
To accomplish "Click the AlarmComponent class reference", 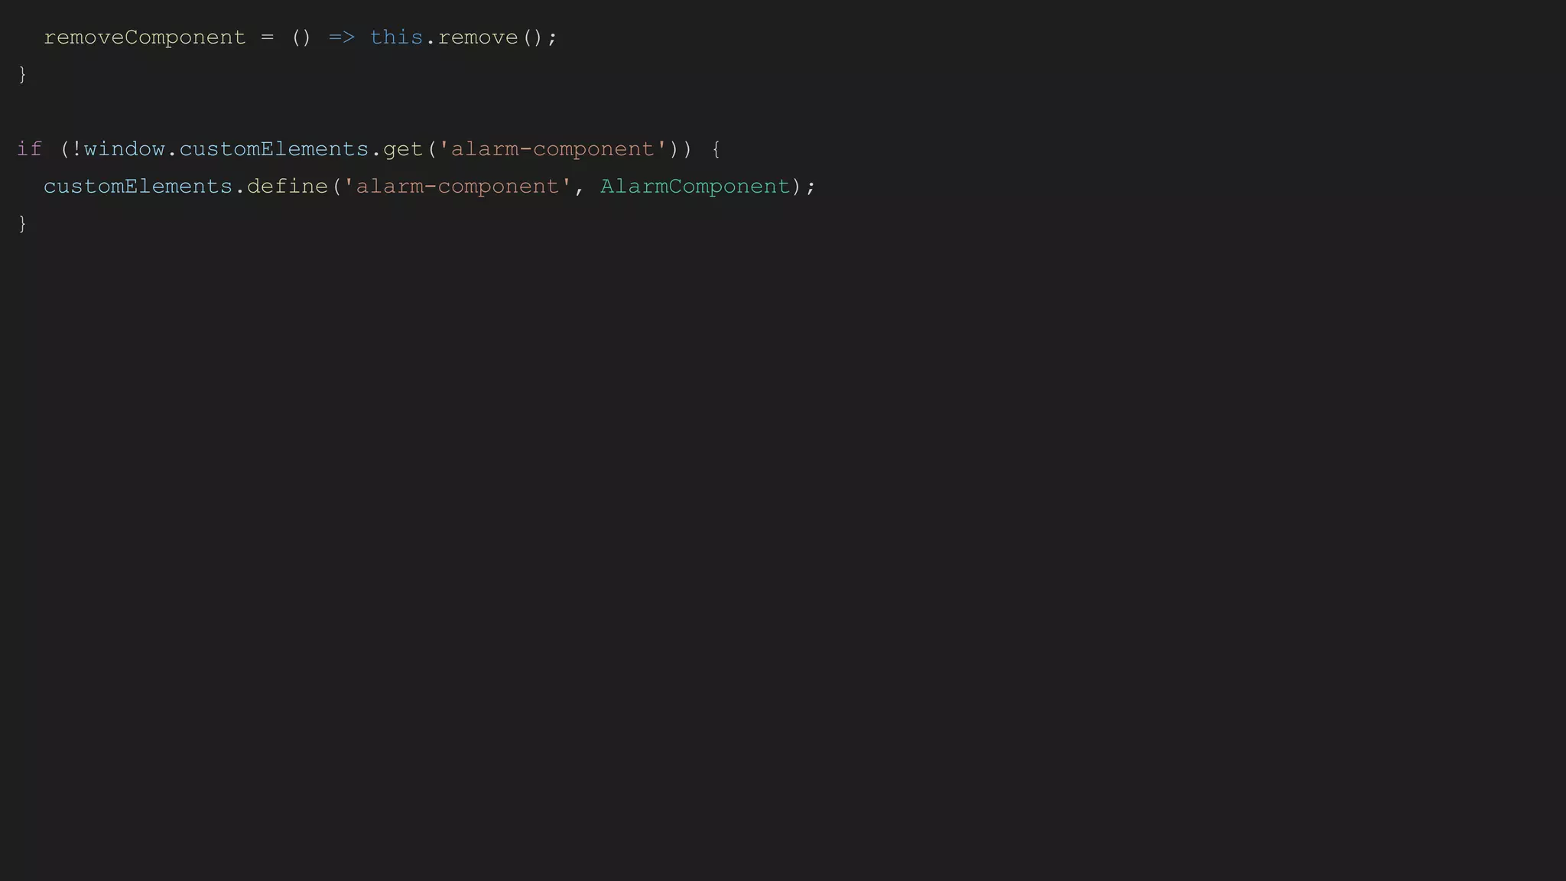I will pyautogui.click(x=695, y=187).
